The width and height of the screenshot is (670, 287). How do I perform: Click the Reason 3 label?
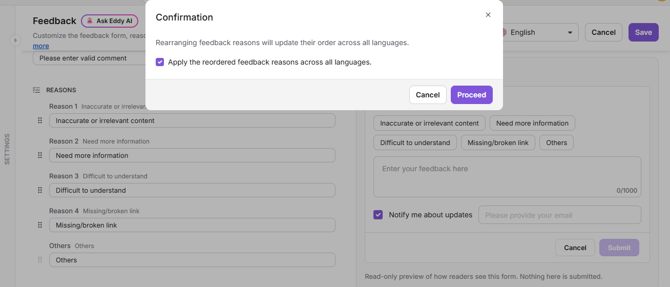click(x=64, y=176)
